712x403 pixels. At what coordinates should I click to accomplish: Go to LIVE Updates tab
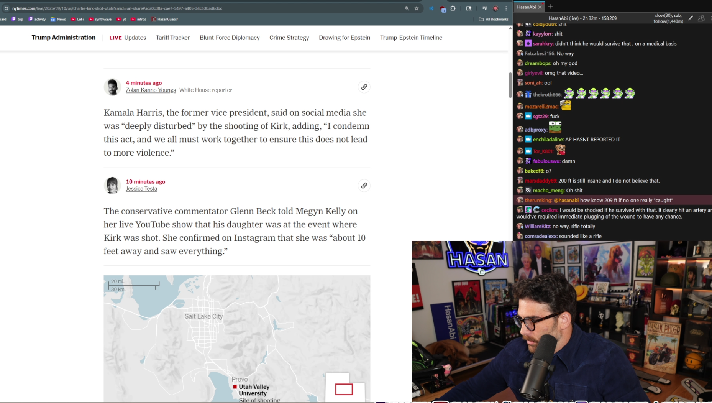pyautogui.click(x=128, y=38)
